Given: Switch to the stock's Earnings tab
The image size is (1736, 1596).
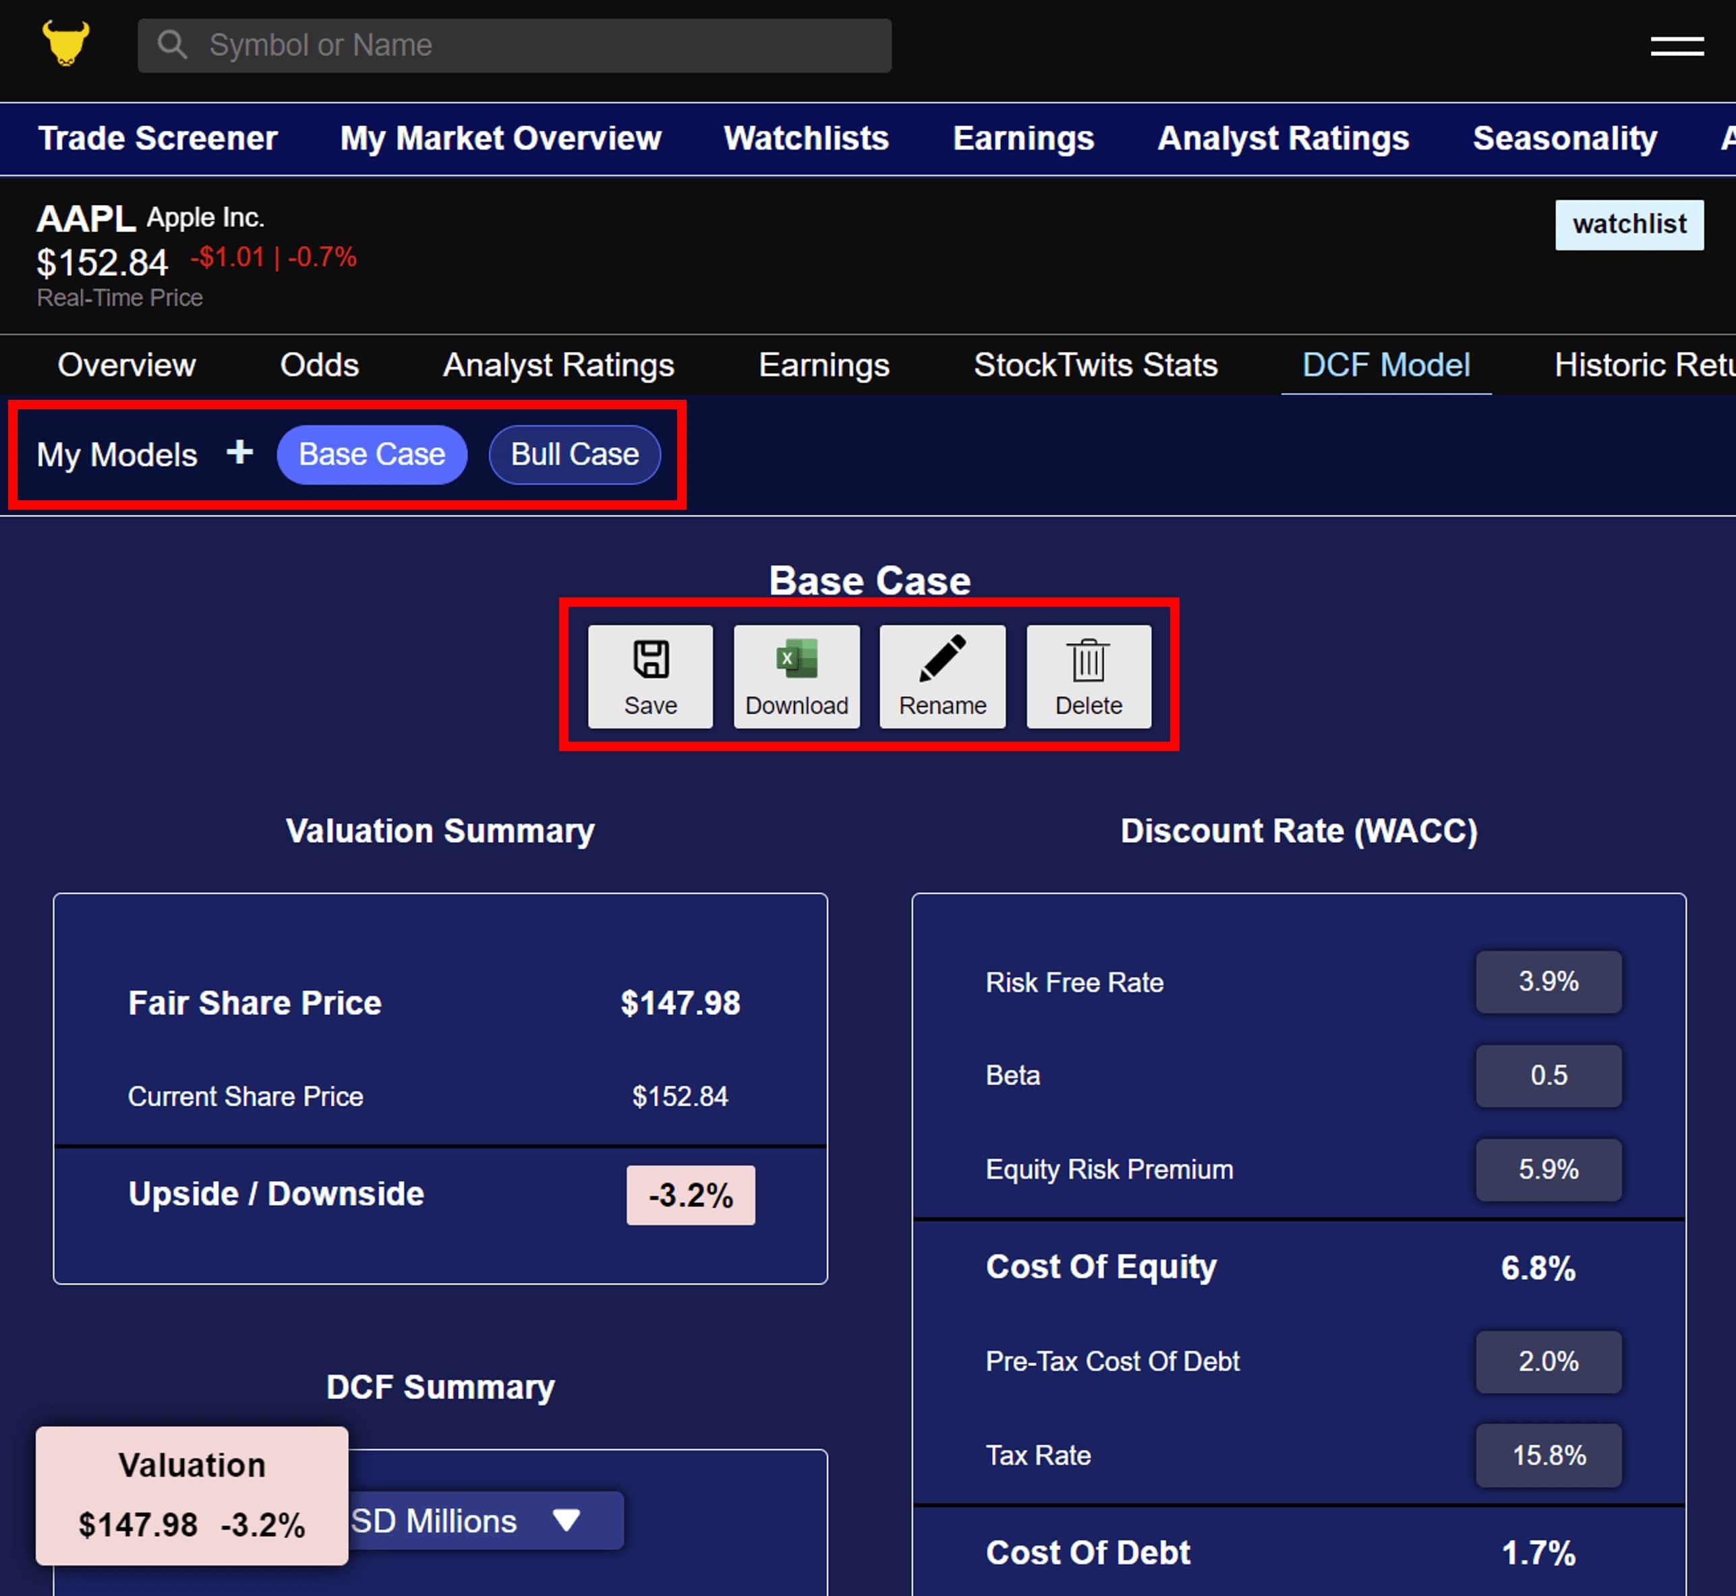Looking at the screenshot, I should click(824, 365).
